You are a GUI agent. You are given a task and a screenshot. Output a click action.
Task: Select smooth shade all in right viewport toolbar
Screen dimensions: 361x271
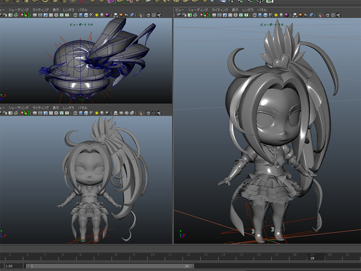point(260,15)
